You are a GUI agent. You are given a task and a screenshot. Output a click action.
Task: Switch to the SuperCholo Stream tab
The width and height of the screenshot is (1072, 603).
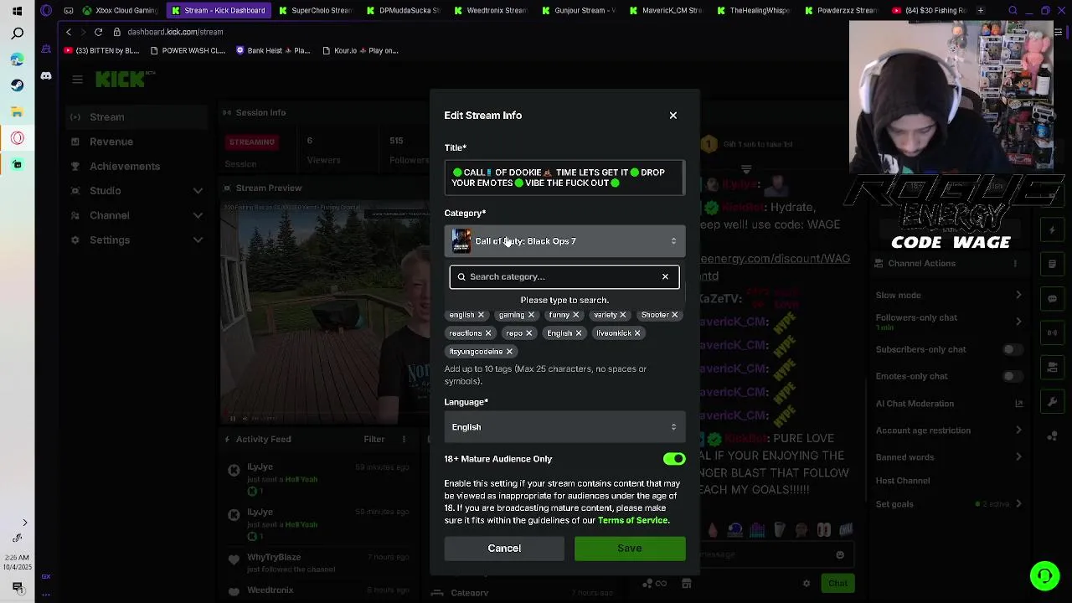tap(316, 11)
